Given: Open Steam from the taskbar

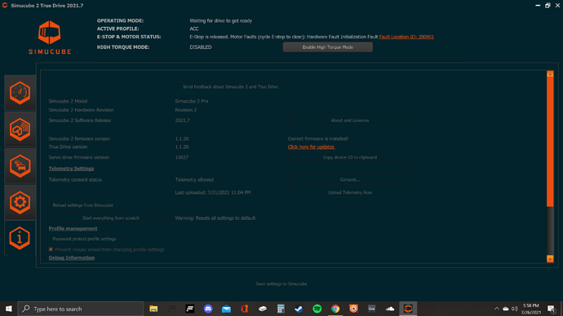Looking at the screenshot, I should click(x=299, y=309).
